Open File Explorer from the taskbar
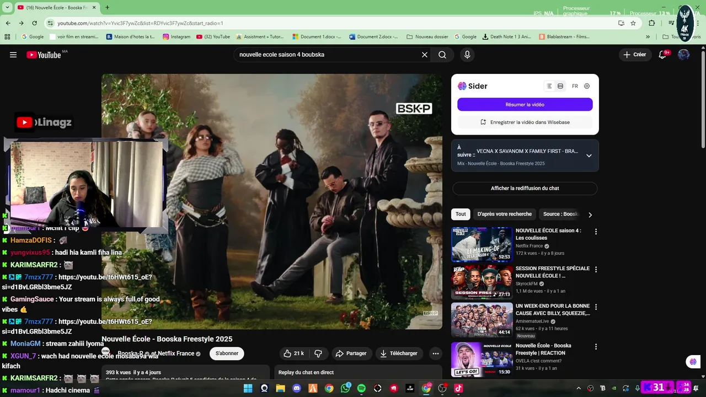The height and width of the screenshot is (397, 706). (280, 388)
